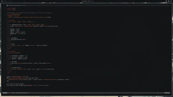Viewport: 173px width, 97px height.
Task: Click the @taken_at = Time.now.utc line
Action: [x=18, y=33]
